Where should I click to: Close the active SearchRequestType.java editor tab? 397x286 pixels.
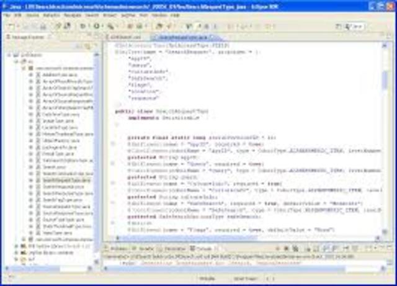click(x=212, y=37)
